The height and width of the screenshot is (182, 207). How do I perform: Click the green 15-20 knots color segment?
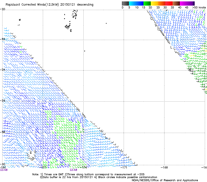(x=147, y=3)
